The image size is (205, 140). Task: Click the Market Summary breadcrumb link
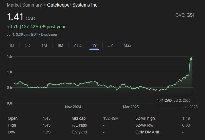(24, 5)
